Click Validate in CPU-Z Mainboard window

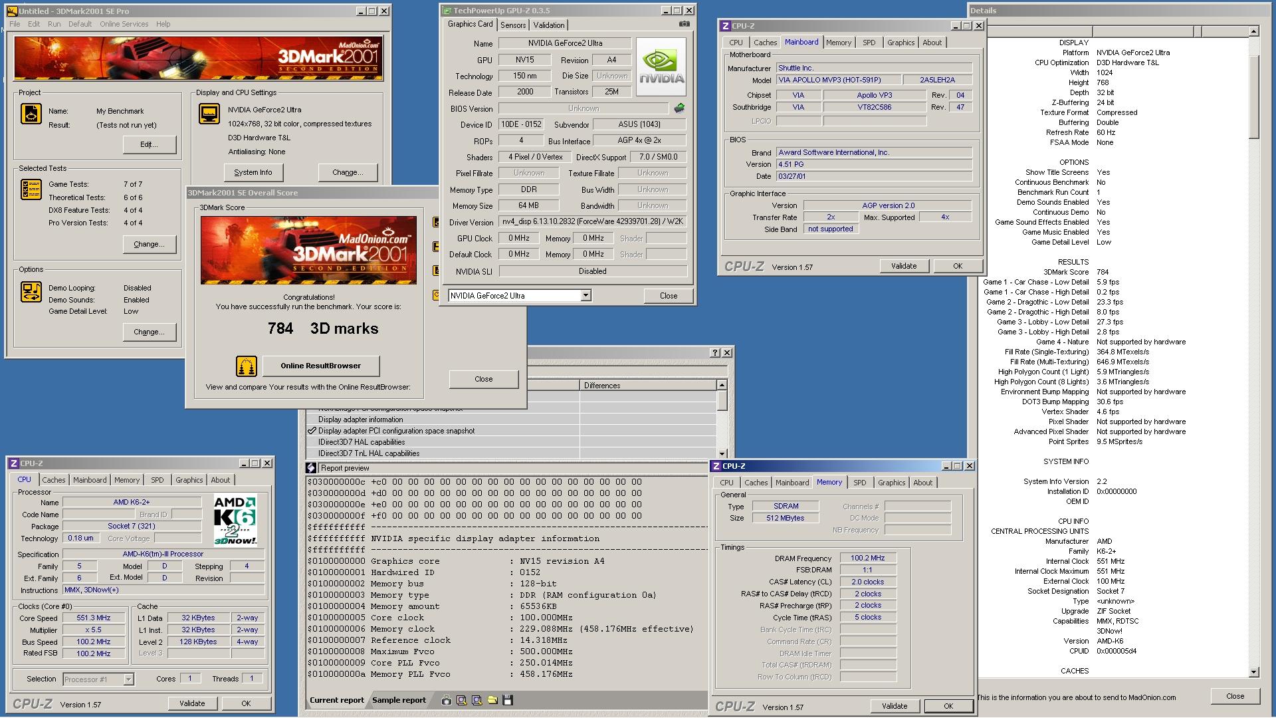[x=904, y=266]
